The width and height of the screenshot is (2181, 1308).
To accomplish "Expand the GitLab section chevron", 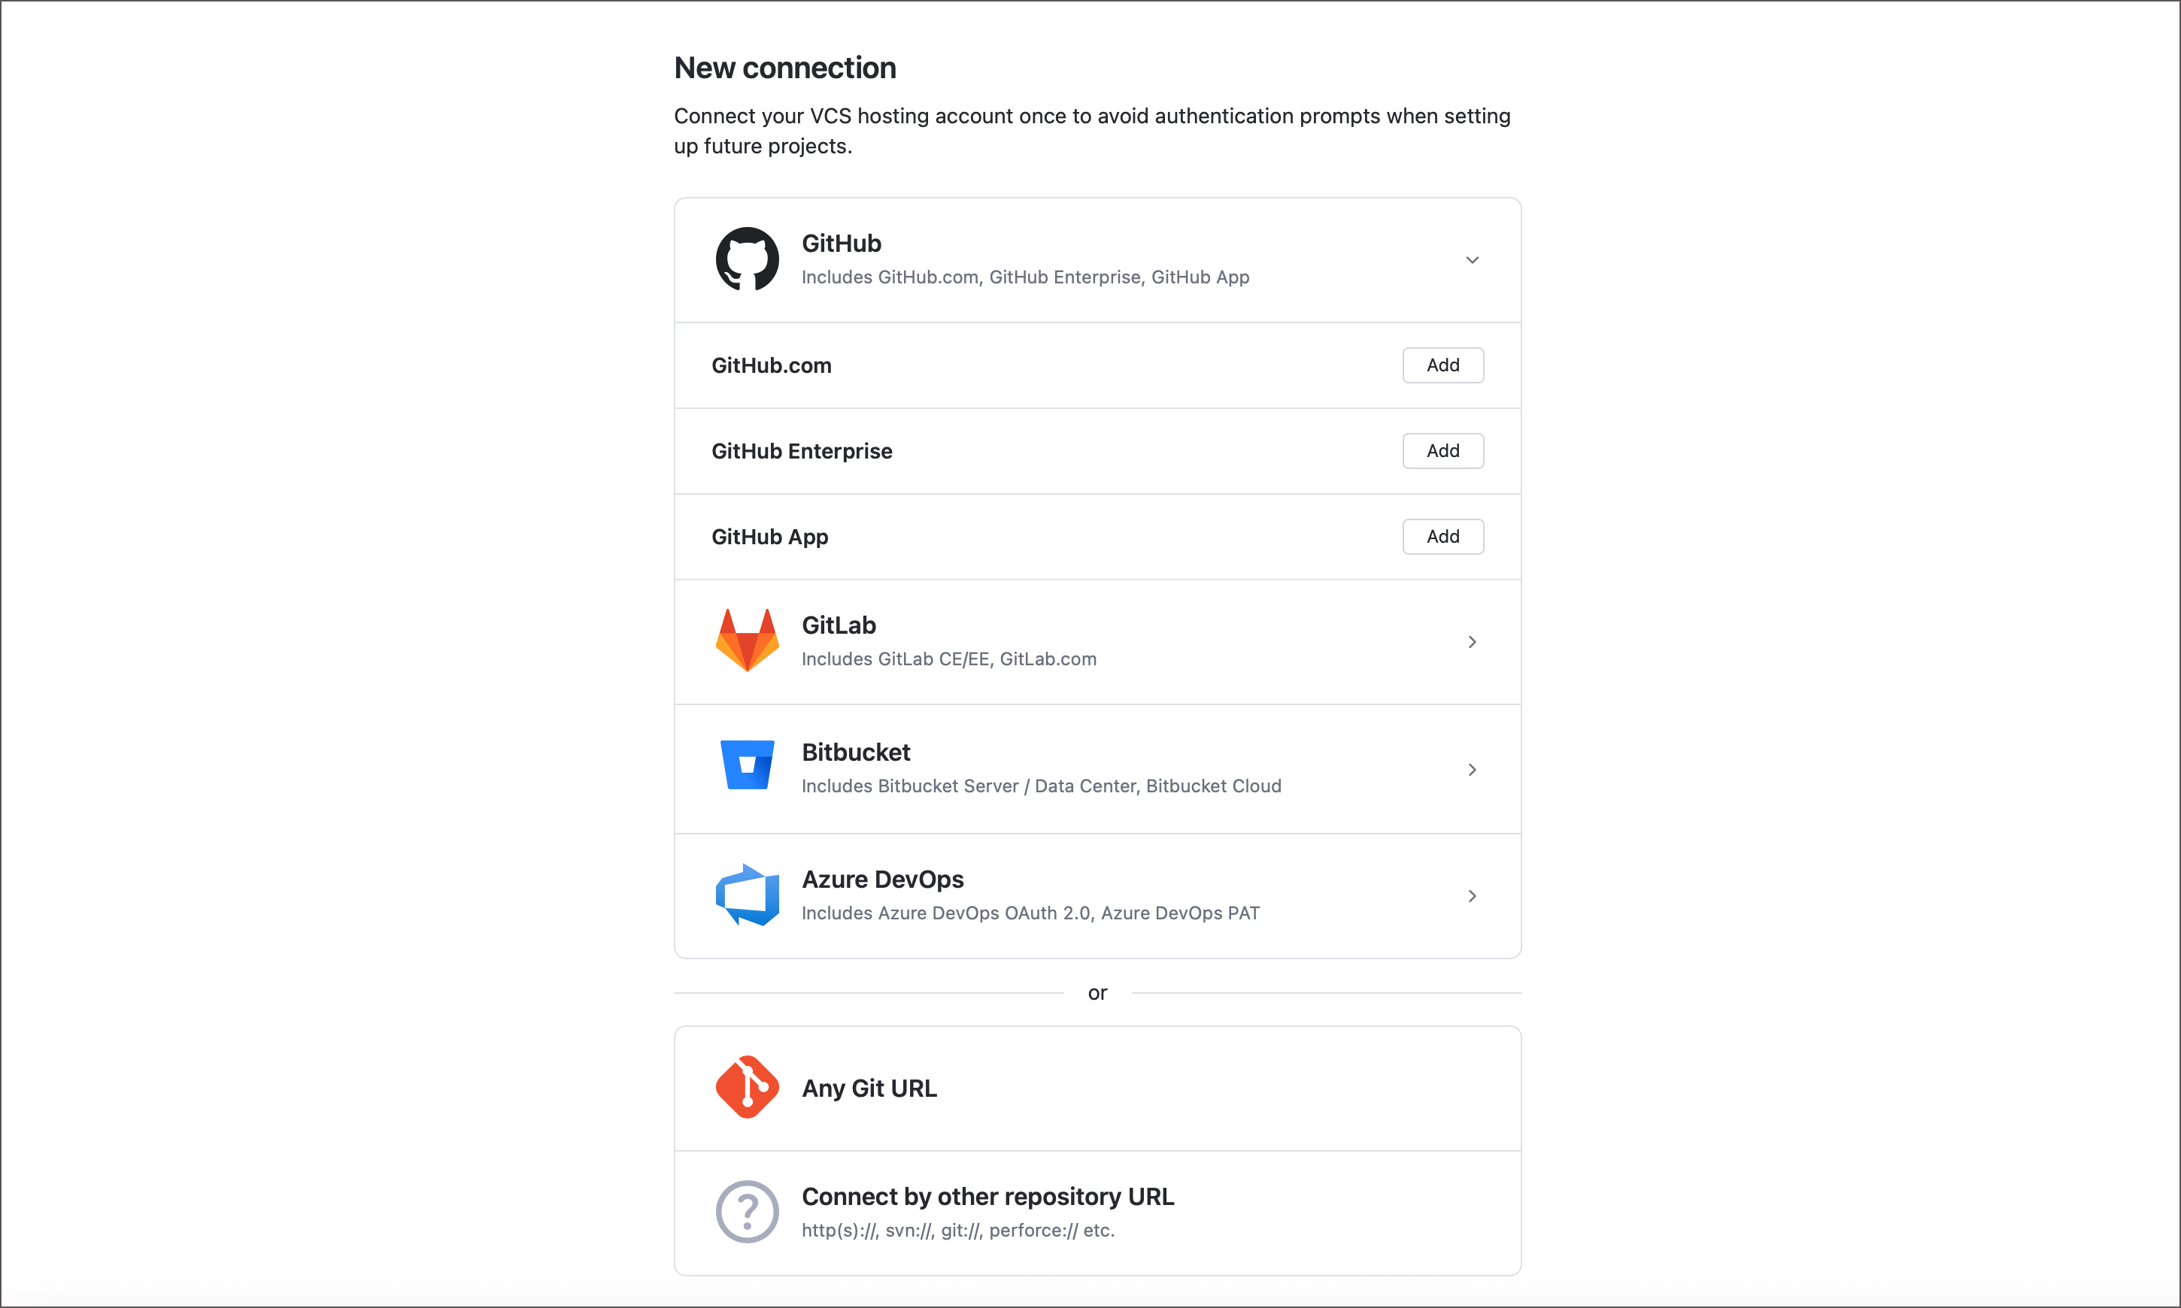I will (x=1471, y=642).
